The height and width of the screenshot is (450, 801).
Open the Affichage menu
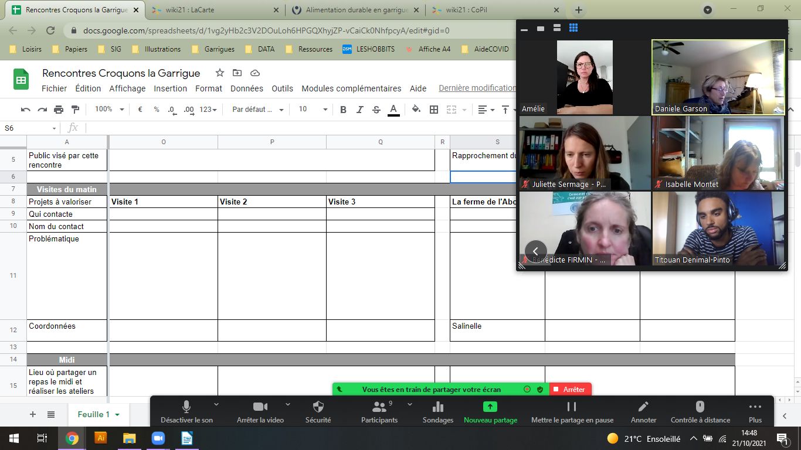pos(127,88)
